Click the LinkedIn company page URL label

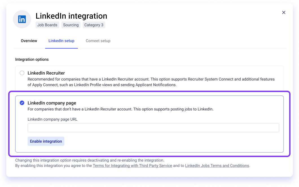coord(52,119)
